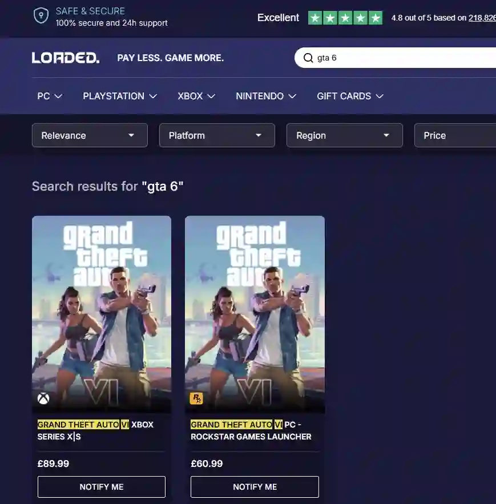Expand the Xbox navigation menu
This screenshot has height=504, width=496.
tap(196, 96)
